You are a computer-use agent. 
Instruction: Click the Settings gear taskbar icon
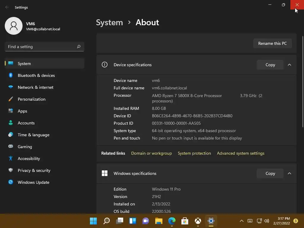pos(211,221)
